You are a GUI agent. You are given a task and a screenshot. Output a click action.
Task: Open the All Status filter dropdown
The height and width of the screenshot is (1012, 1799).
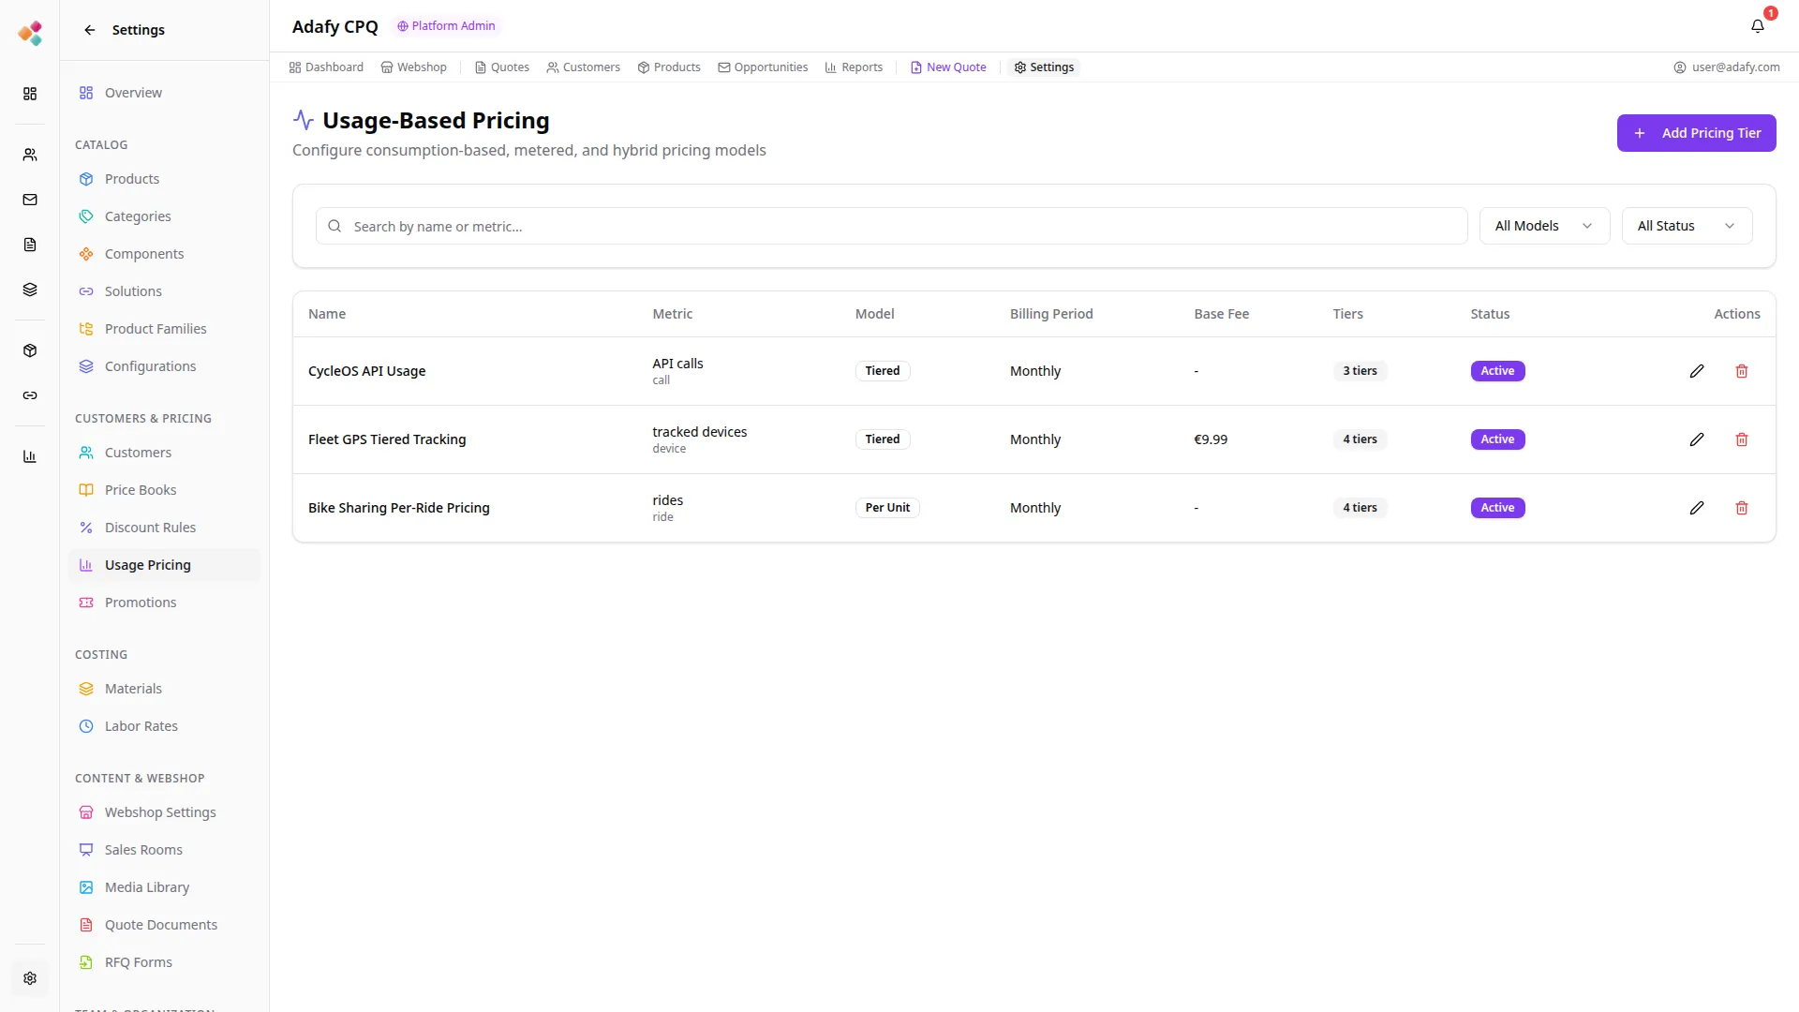click(1686, 226)
